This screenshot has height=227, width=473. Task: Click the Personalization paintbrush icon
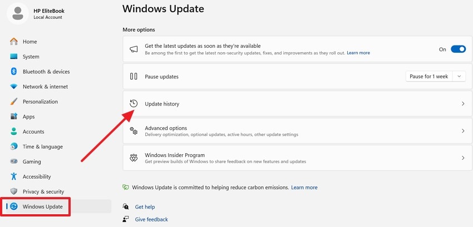[13, 102]
